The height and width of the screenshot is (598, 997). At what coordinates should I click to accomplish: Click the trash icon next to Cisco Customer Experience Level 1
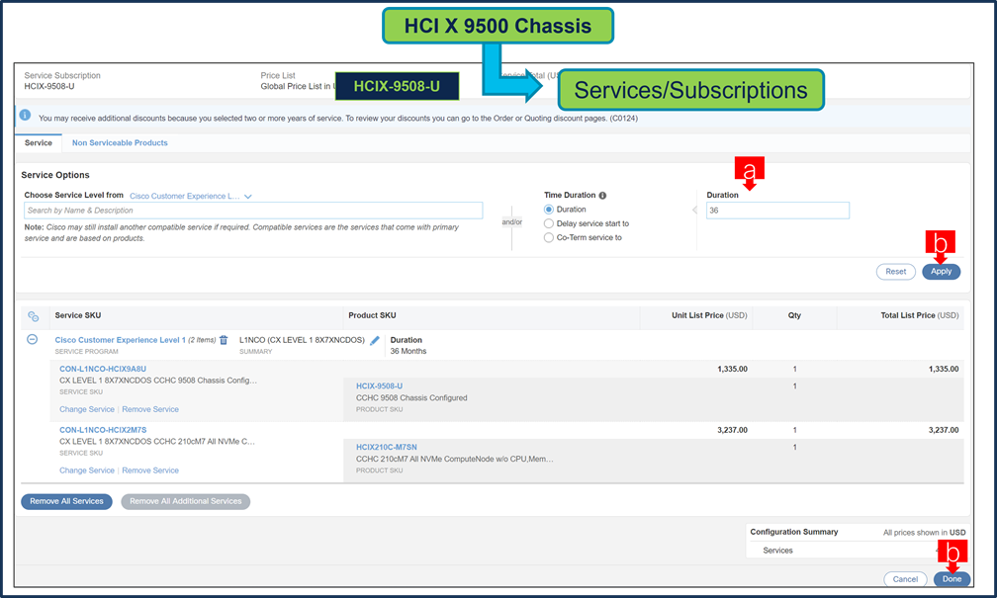pos(224,341)
